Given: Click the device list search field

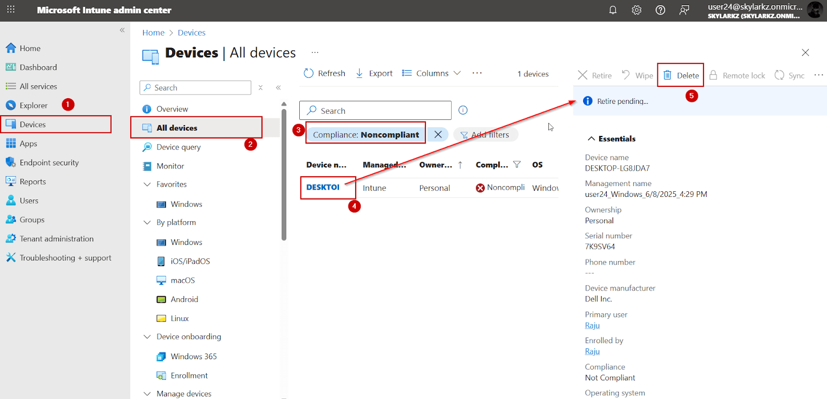Looking at the screenshot, I should click(x=375, y=111).
